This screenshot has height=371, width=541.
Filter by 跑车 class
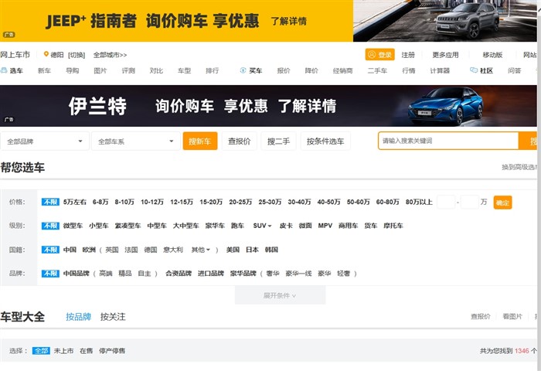(x=237, y=226)
